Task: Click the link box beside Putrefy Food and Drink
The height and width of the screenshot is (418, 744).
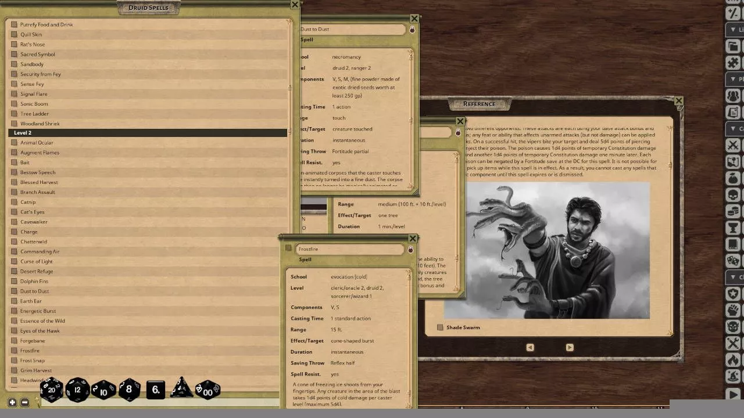Action: [14, 24]
